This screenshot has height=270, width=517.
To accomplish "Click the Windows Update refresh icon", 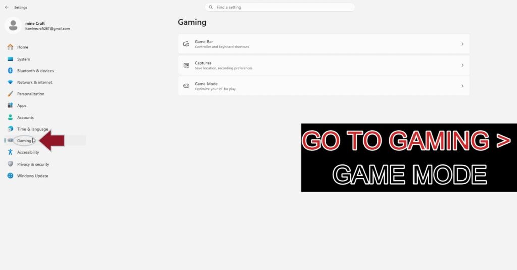I will (10, 176).
